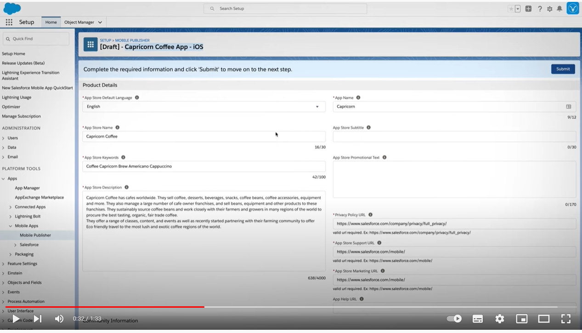Seek on the red video progress bar
The image size is (582, 333).
coord(105,307)
